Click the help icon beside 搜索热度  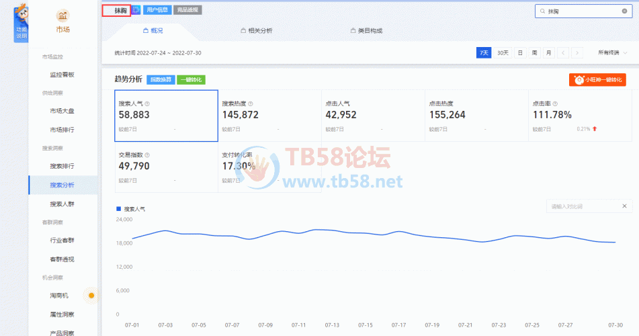coord(251,104)
